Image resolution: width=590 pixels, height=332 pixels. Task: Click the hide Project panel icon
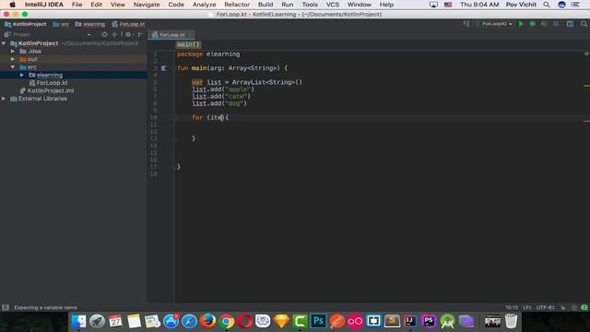140,35
